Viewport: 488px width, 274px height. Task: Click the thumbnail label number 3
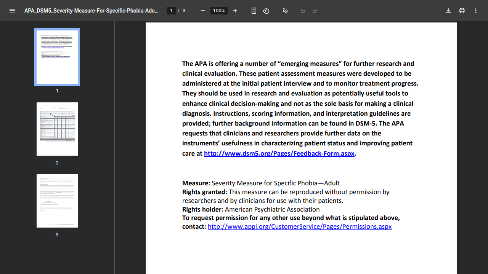[57, 235]
